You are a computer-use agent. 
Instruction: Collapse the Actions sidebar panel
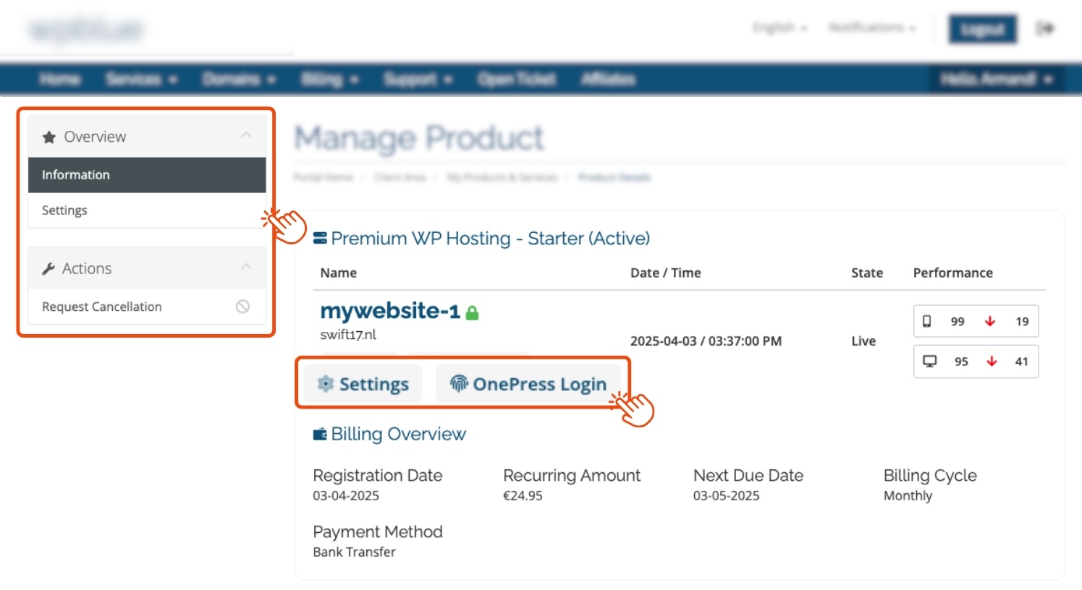tap(246, 268)
